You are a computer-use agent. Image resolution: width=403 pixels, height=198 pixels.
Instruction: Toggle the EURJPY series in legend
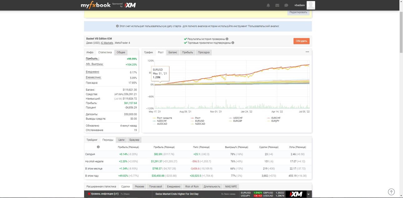273,121
